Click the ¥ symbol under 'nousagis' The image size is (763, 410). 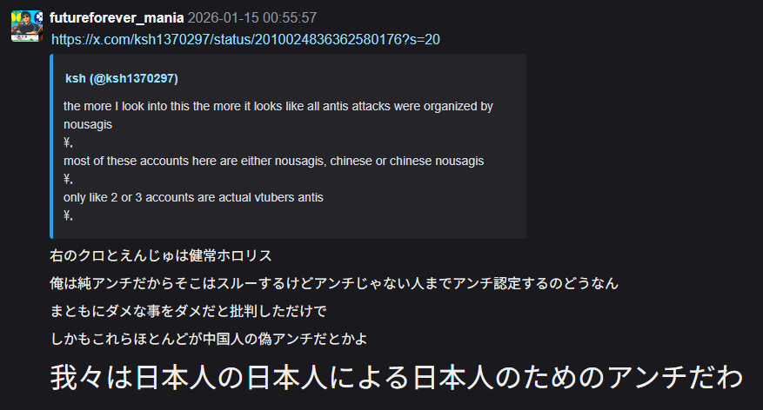point(68,142)
